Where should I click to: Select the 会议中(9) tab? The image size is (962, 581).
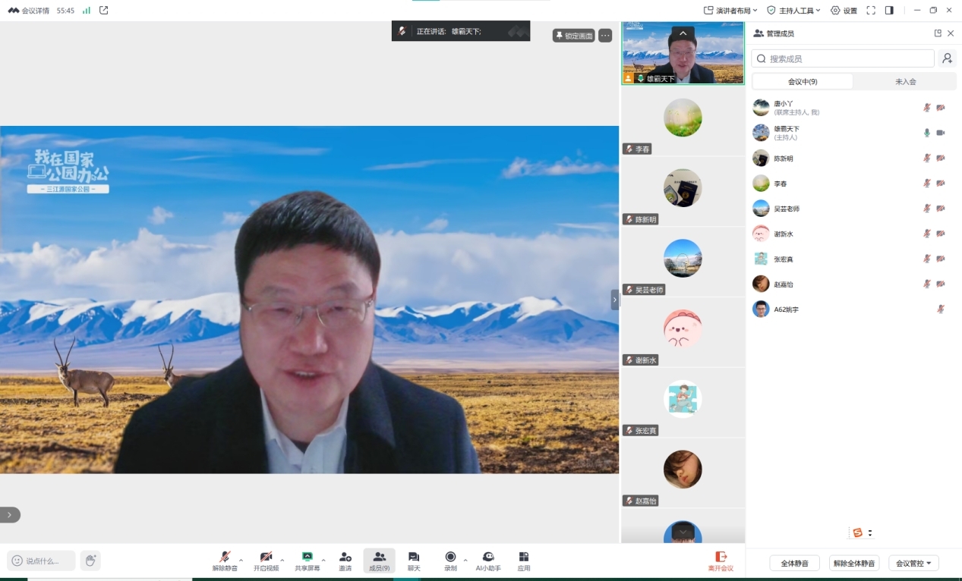[x=803, y=81]
